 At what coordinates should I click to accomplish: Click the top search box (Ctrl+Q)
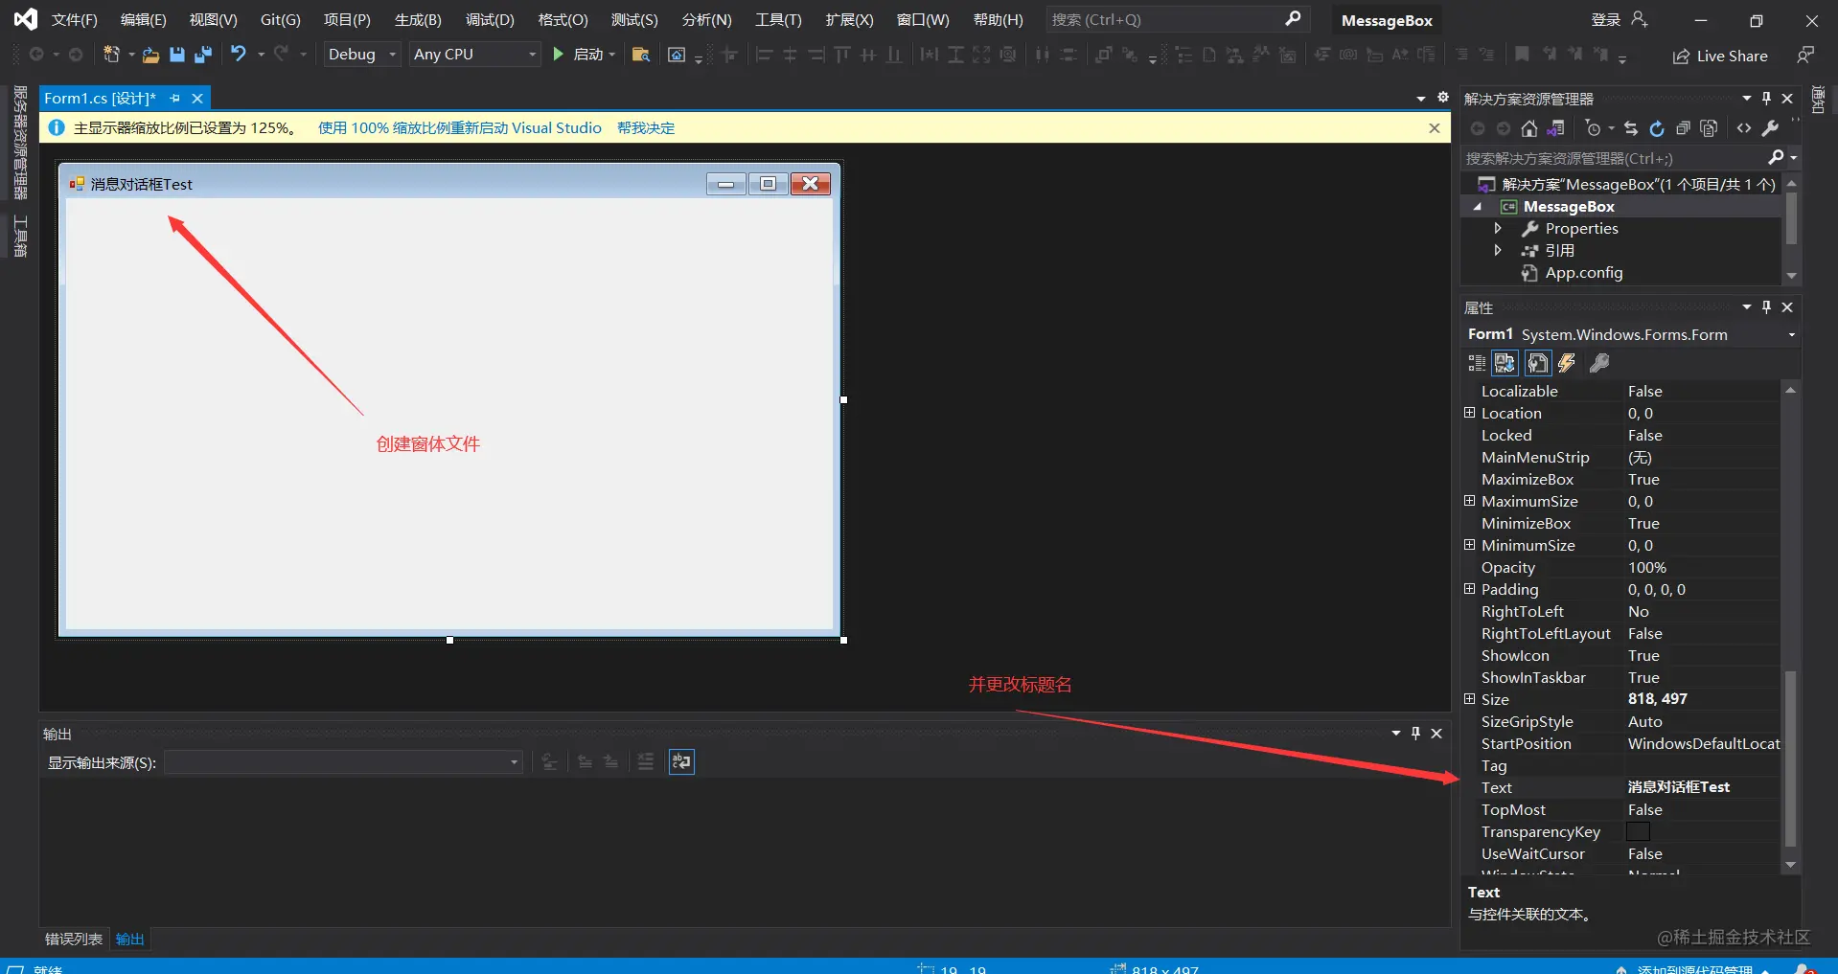pyautogui.click(x=1177, y=19)
